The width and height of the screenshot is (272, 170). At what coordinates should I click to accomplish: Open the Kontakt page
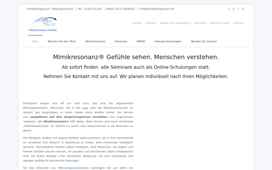pos(238,23)
